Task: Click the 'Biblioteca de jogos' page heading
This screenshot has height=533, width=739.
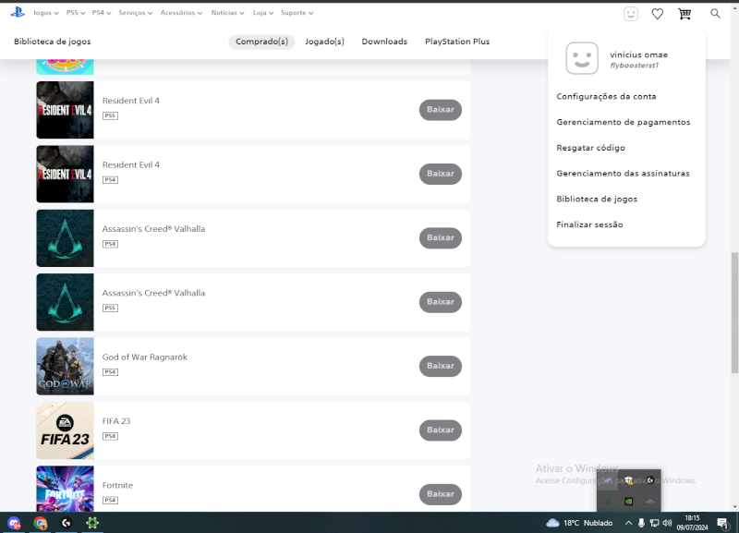Action: pyautogui.click(x=53, y=42)
